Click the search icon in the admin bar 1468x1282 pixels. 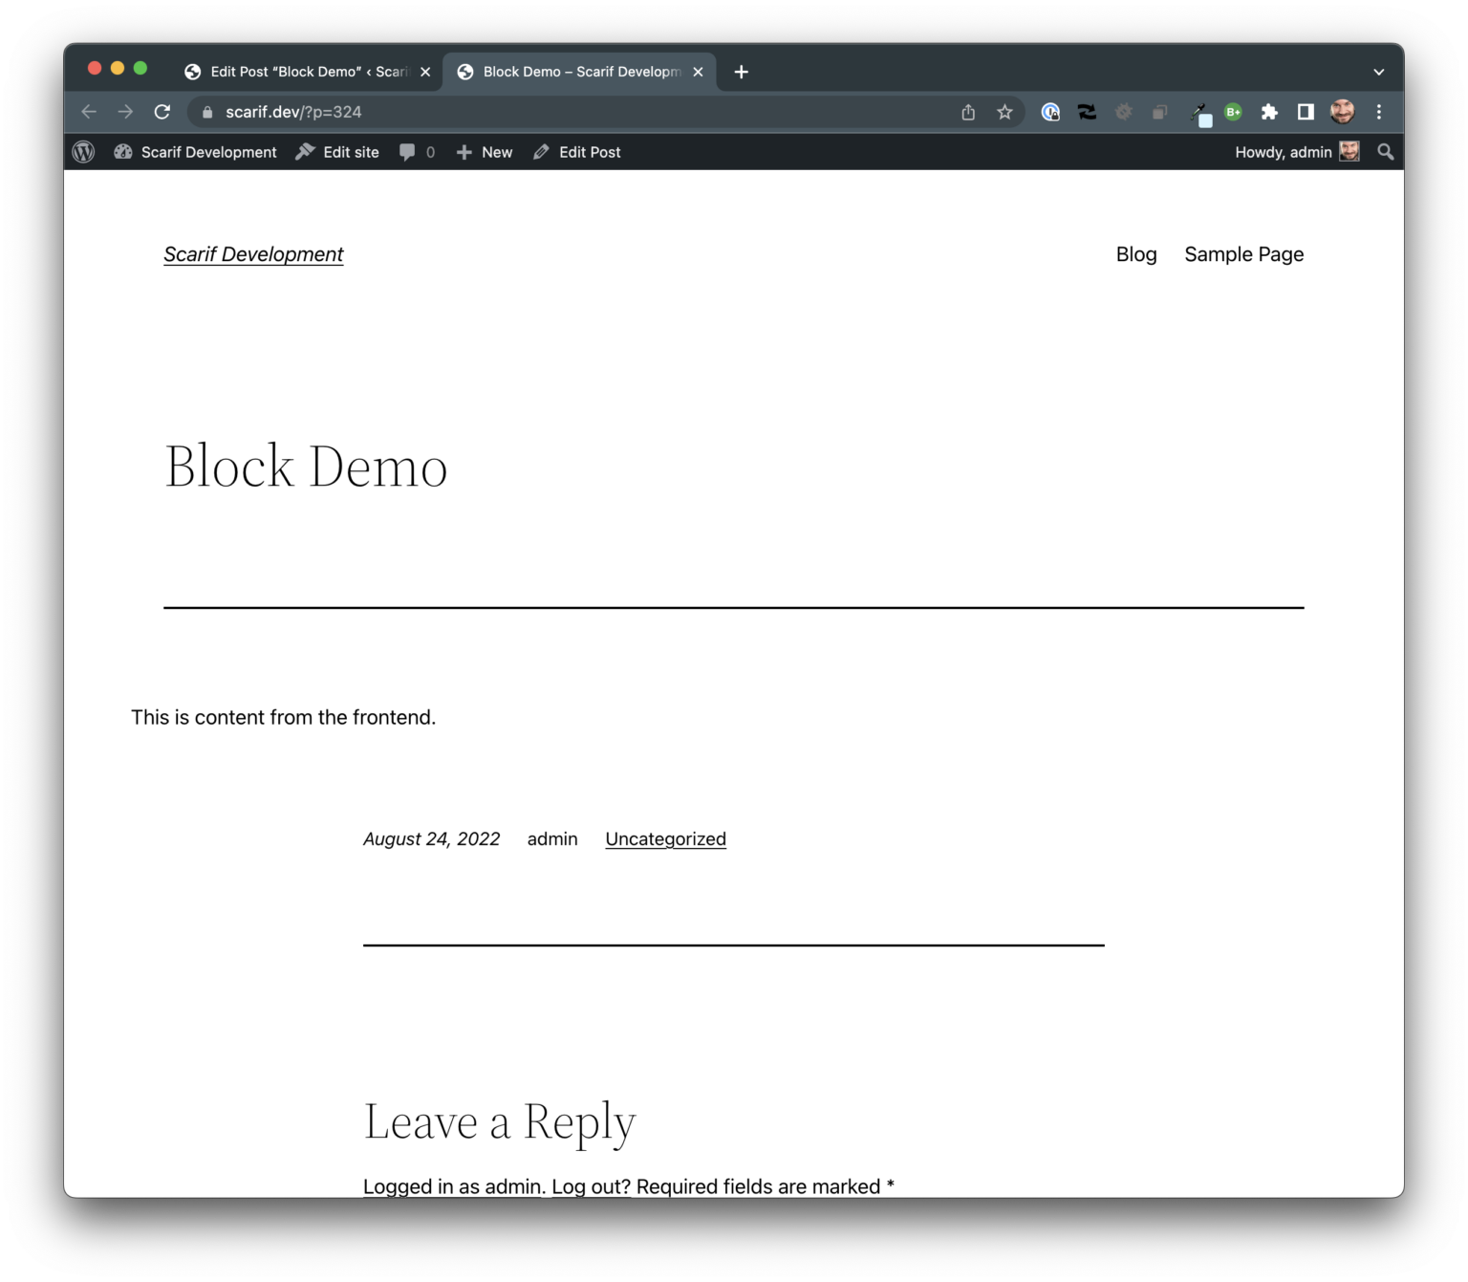tap(1385, 151)
